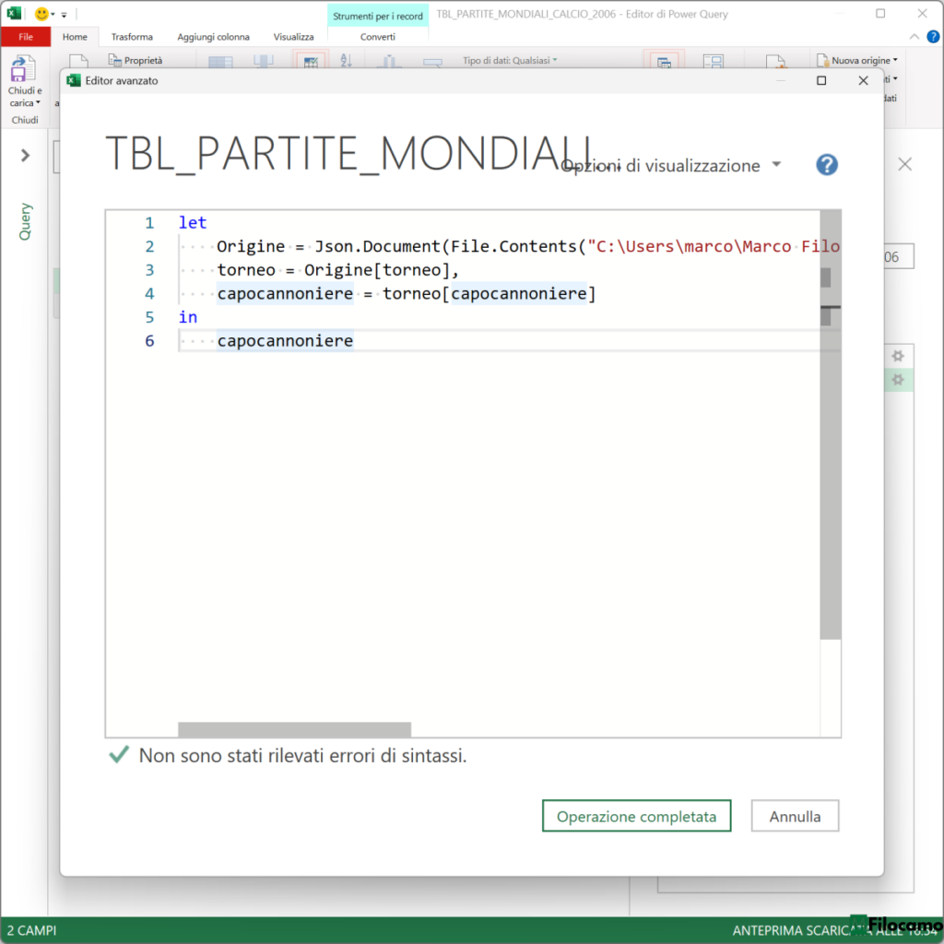Image resolution: width=944 pixels, height=944 pixels.
Task: Open the smiley feedback icon
Action: tap(41, 13)
